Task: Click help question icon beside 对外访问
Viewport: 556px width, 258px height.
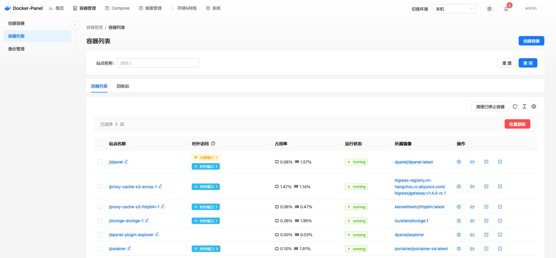Action: 213,144
